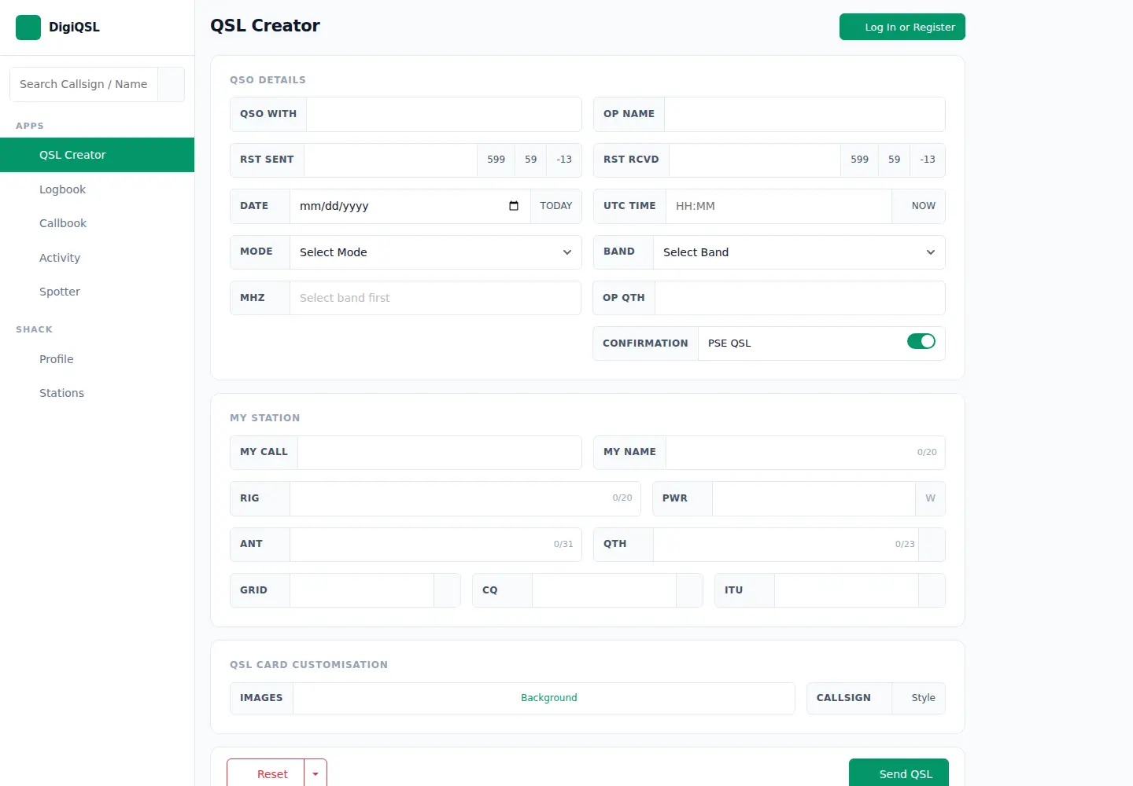Image resolution: width=1133 pixels, height=786 pixels.
Task: Click the ANT input field
Action: click(x=436, y=544)
